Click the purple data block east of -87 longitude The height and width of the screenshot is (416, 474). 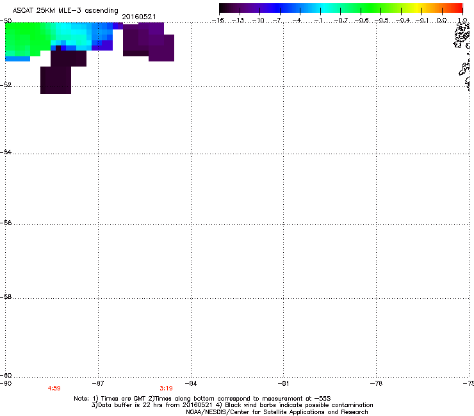pyautogui.click(x=148, y=41)
